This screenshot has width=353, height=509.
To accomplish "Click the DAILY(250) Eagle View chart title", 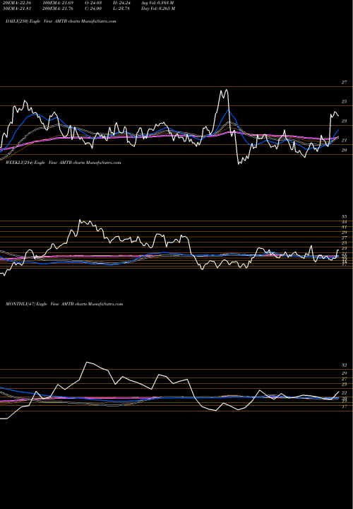I will point(61,21).
